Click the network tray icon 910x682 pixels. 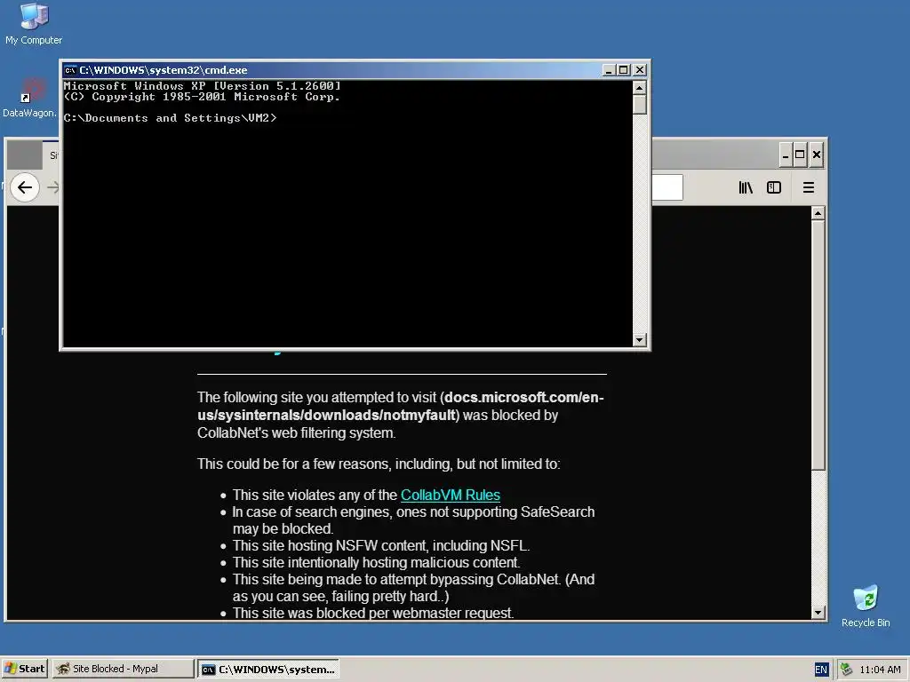click(x=846, y=670)
